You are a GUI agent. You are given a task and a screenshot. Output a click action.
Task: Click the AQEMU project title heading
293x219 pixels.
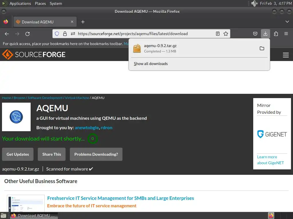click(52, 108)
